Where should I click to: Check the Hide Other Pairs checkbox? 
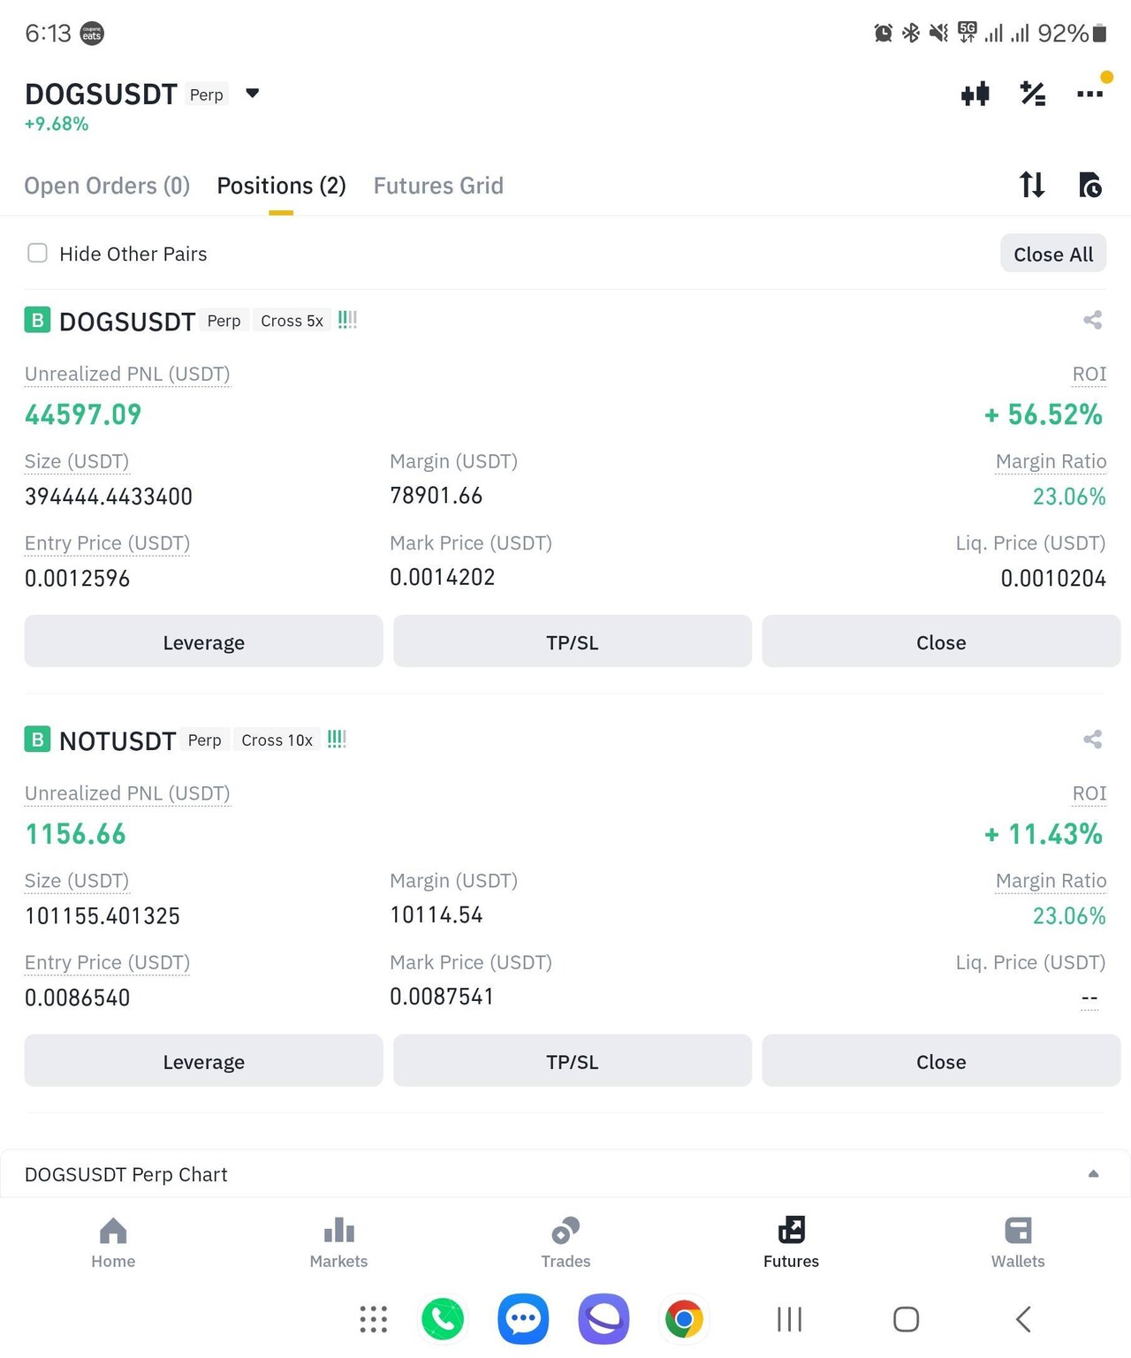(x=37, y=254)
